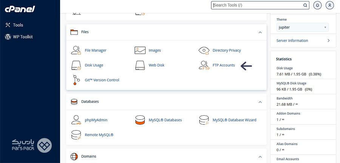
Task: Click the Subdomains statistic label
Action: click(x=286, y=129)
